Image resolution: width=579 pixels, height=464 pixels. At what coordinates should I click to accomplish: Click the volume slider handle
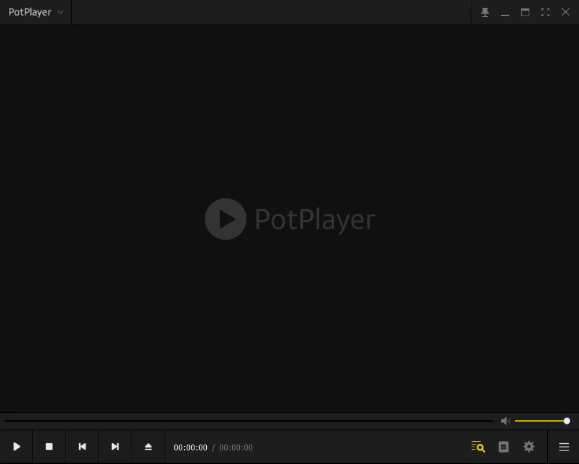click(567, 421)
